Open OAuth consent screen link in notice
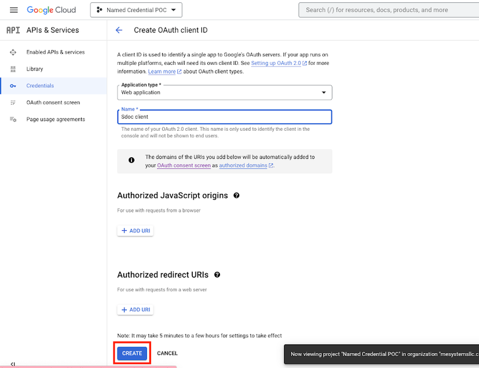 point(184,165)
